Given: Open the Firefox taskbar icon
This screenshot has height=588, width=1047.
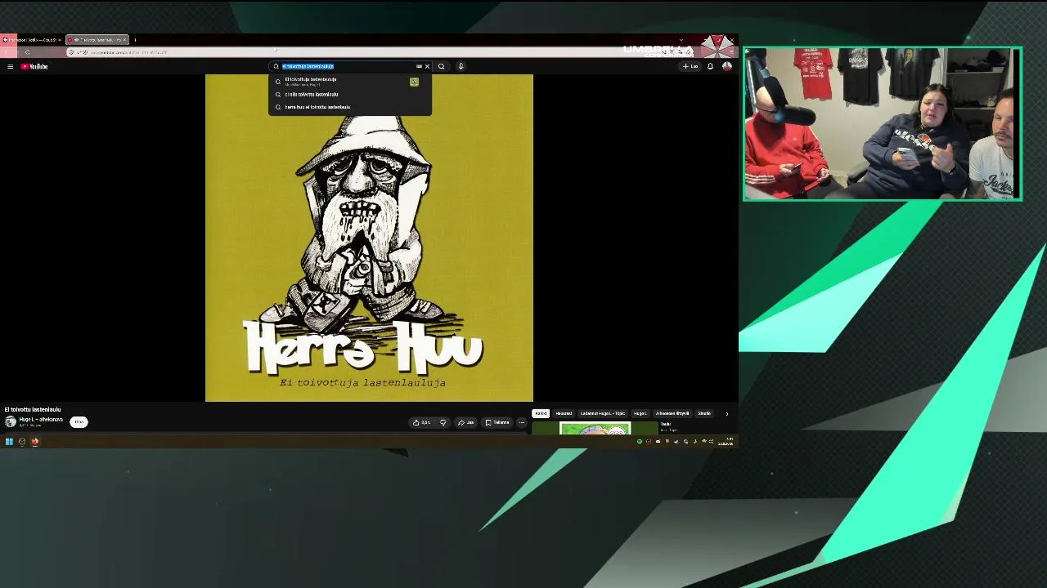Looking at the screenshot, I should (x=35, y=442).
